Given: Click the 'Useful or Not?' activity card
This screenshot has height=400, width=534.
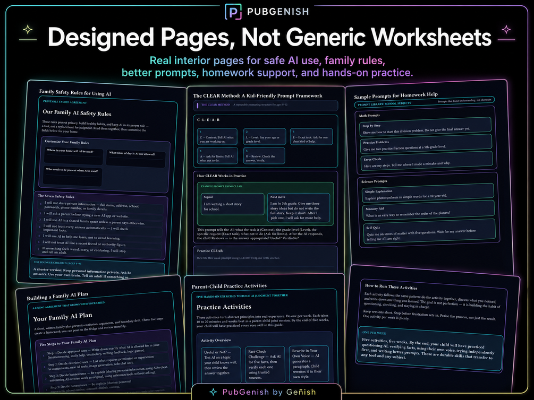Looking at the screenshot, I should 221,364.
